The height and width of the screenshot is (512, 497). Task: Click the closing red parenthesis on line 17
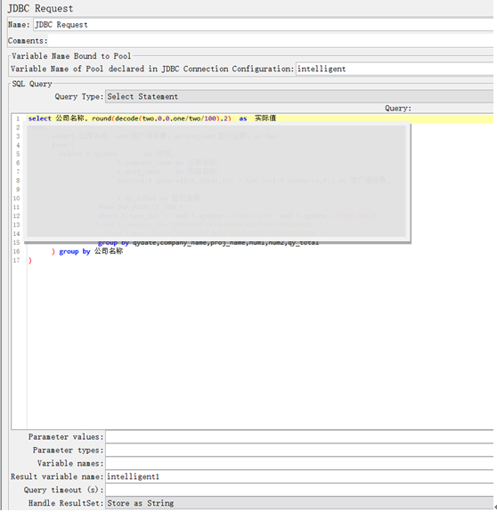coord(30,260)
